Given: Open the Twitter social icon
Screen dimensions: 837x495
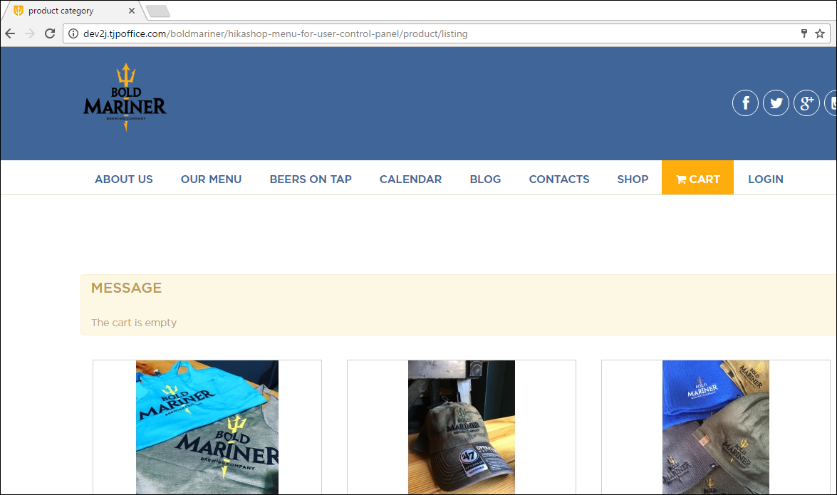Looking at the screenshot, I should [776, 103].
